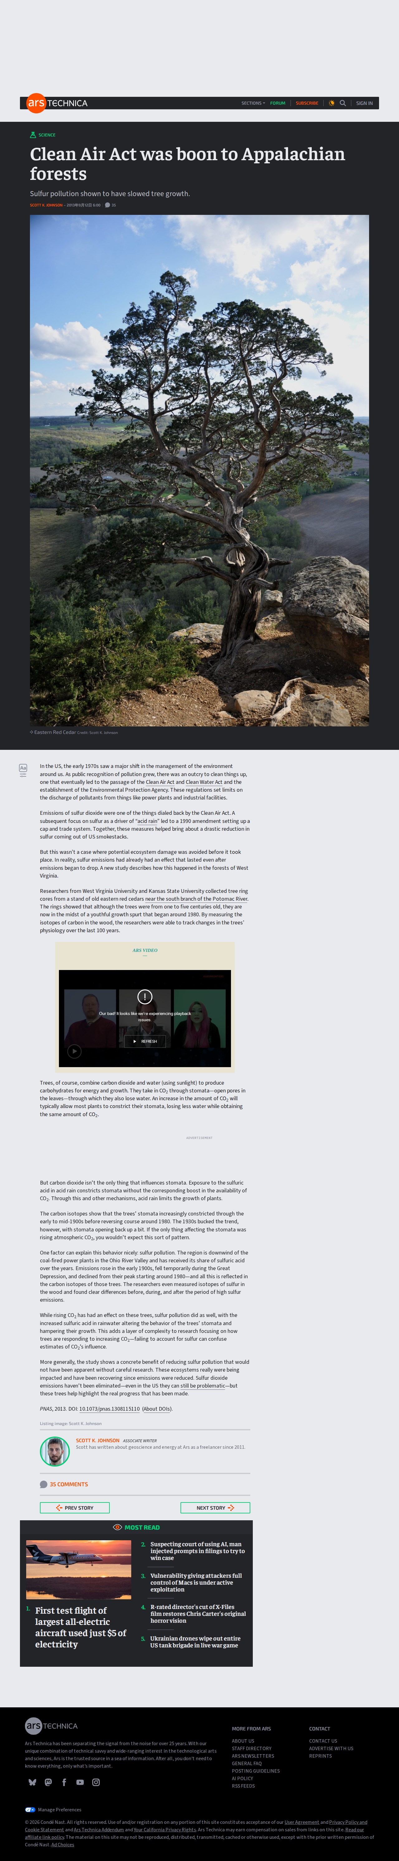399x1861 pixels.
Task: Open About Us in footer
Action: [x=243, y=1741]
